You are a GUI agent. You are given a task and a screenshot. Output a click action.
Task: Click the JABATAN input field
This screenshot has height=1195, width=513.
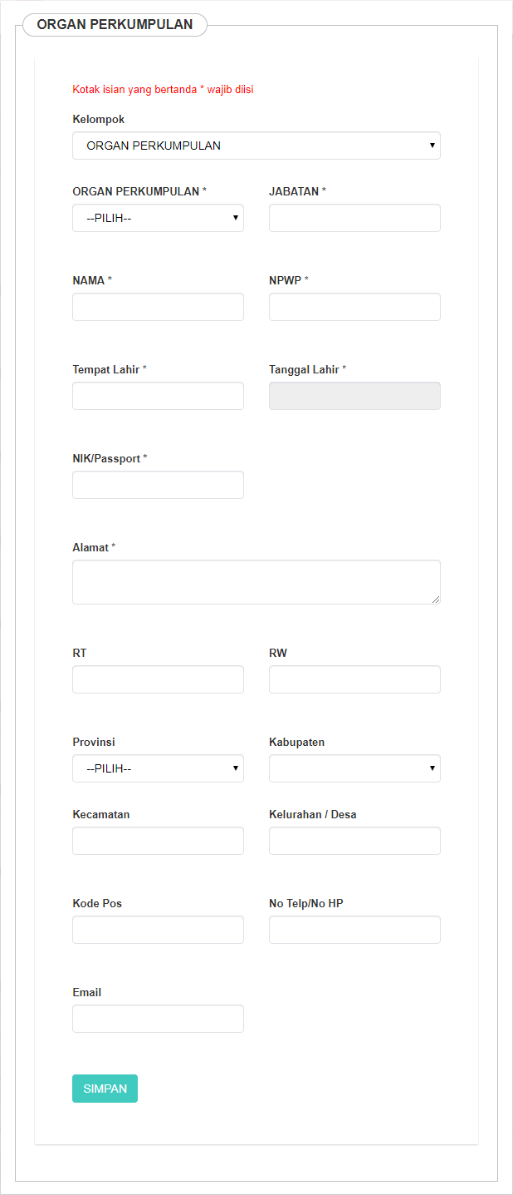click(x=354, y=218)
